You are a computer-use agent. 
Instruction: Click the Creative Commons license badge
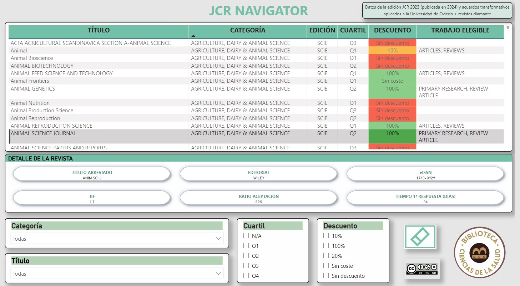[422, 268]
